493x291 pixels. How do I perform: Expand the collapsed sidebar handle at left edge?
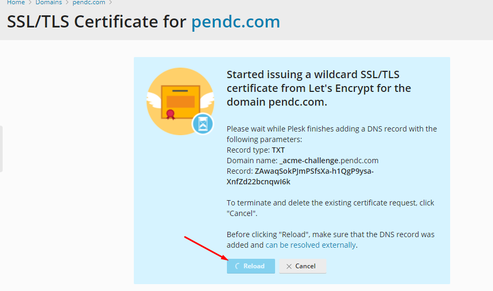(1, 149)
